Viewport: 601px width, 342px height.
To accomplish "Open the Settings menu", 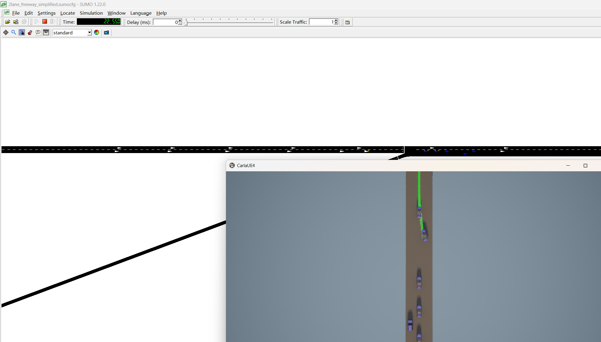I will (x=46, y=13).
